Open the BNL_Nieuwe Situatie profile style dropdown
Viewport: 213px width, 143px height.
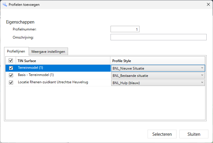(158, 68)
